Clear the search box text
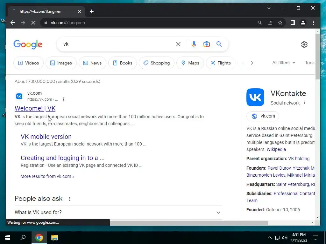326x244 pixels. point(178,44)
